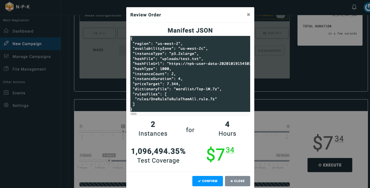Toggle the Enable switch for Mask Configuration
370x188 pixels.
280,15
